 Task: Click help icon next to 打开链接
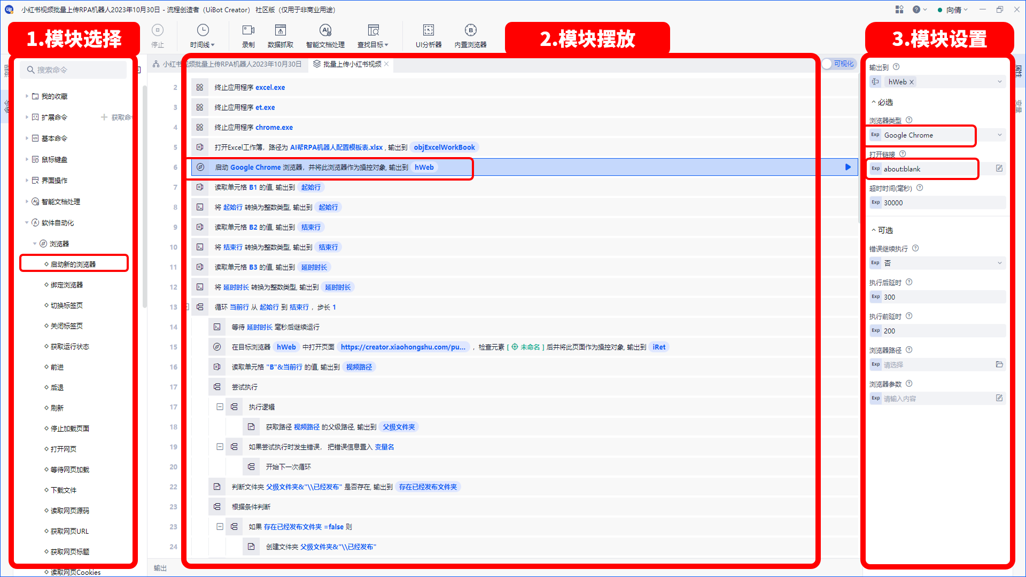pyautogui.click(x=903, y=154)
